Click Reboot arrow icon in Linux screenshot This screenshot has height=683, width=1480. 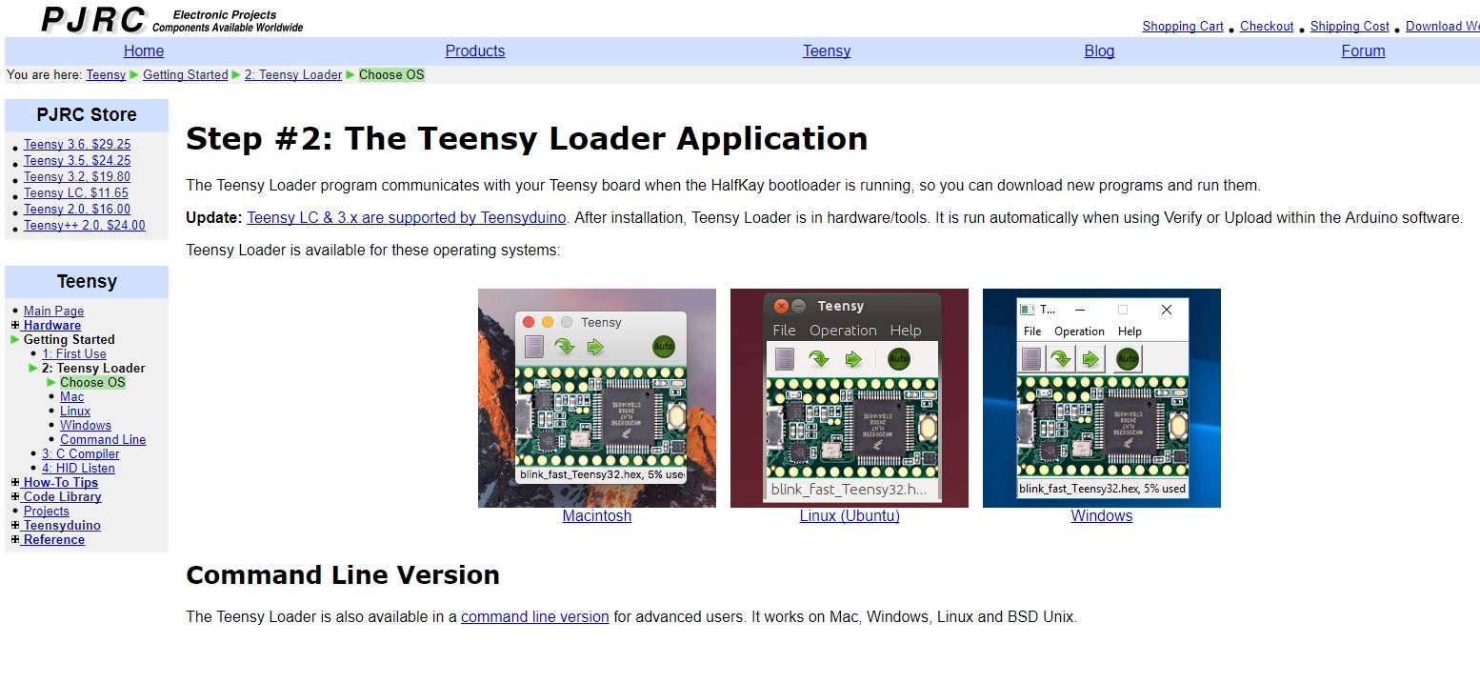click(853, 359)
